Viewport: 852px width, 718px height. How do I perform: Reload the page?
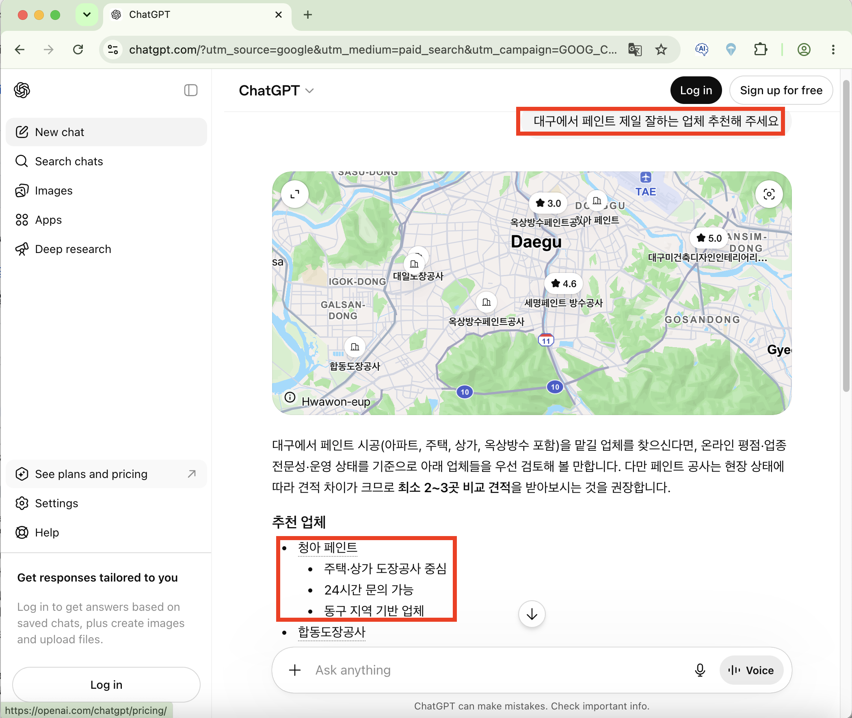[x=78, y=50]
